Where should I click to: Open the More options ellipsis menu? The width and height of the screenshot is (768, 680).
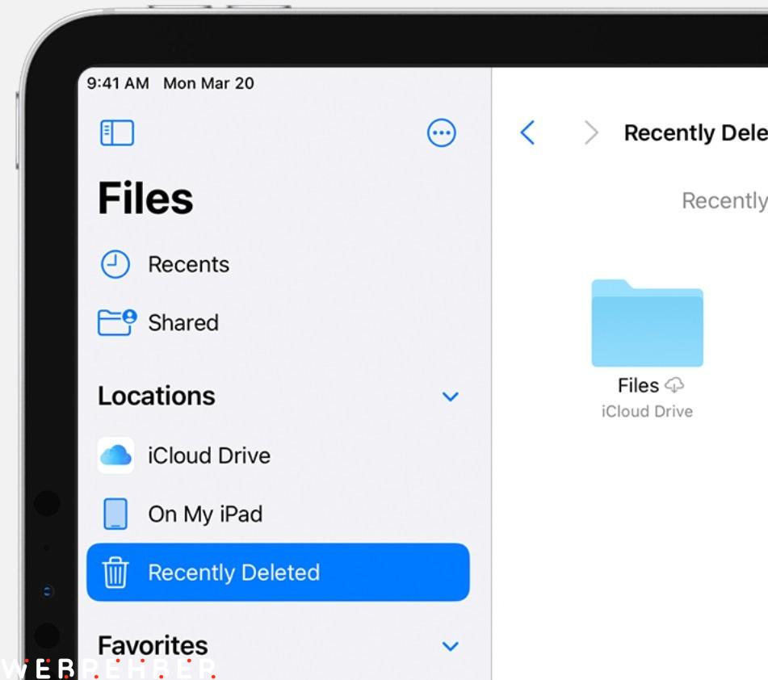[x=441, y=132]
